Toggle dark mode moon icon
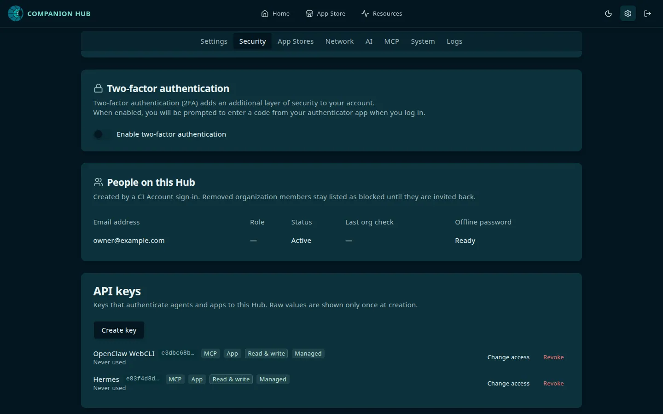This screenshot has width=663, height=414. point(608,13)
